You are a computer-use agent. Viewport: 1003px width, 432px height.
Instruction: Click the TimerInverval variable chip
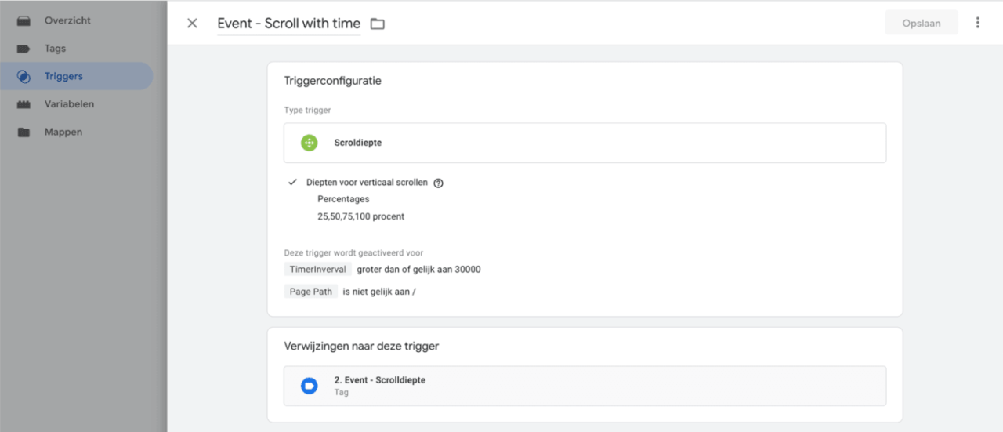(317, 269)
